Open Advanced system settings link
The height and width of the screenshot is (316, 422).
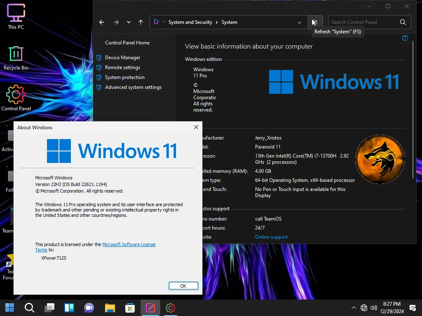click(133, 87)
